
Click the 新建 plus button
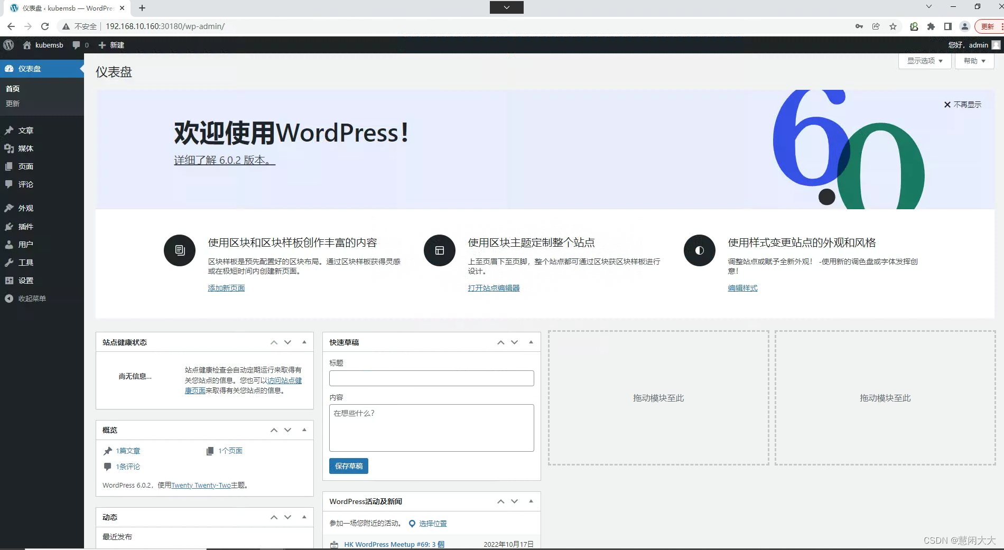111,45
